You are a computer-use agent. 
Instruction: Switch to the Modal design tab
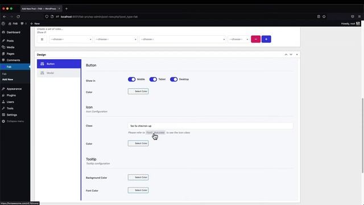[x=59, y=73]
